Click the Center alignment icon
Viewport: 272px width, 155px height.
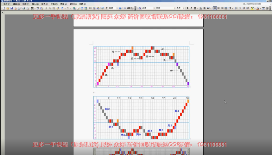pyautogui.click(x=218, y=8)
